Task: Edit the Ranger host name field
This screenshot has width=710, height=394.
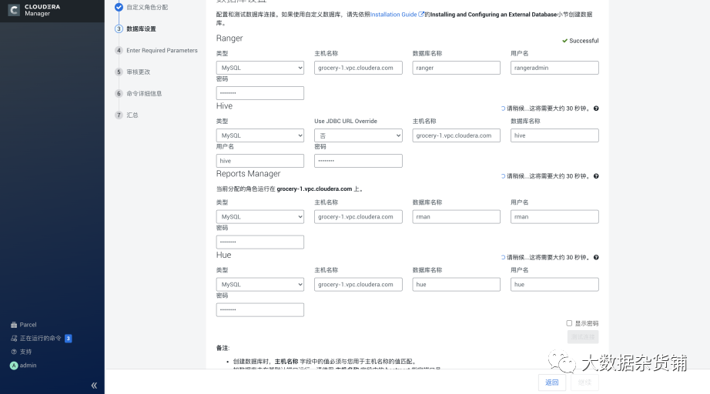Action: 358,68
